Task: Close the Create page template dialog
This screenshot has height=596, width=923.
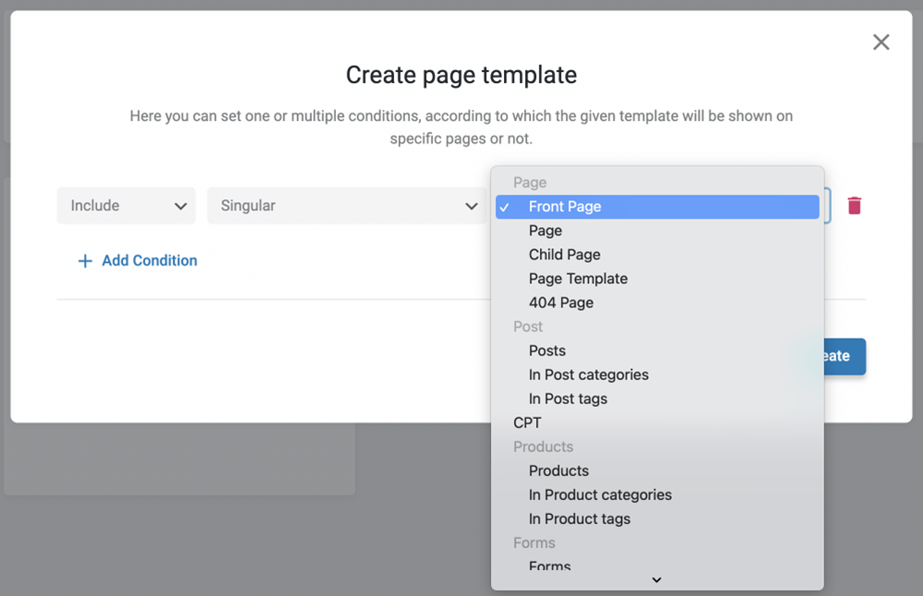Action: (881, 42)
